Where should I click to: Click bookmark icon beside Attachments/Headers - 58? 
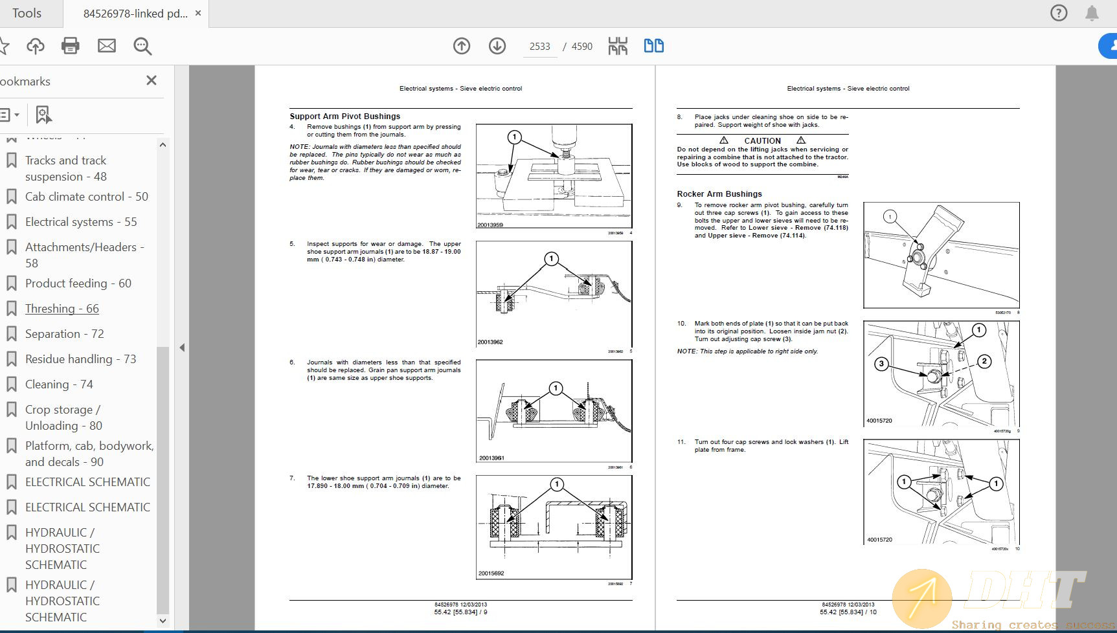(11, 247)
